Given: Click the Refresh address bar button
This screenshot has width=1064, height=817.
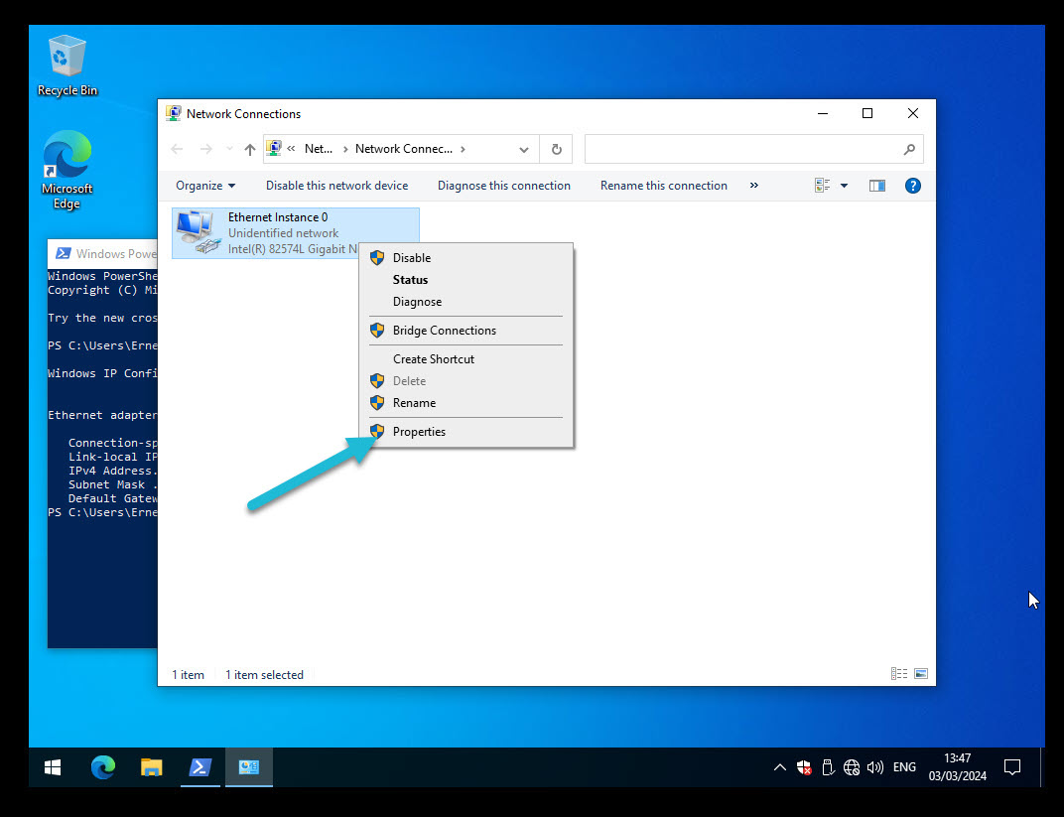Looking at the screenshot, I should (556, 150).
